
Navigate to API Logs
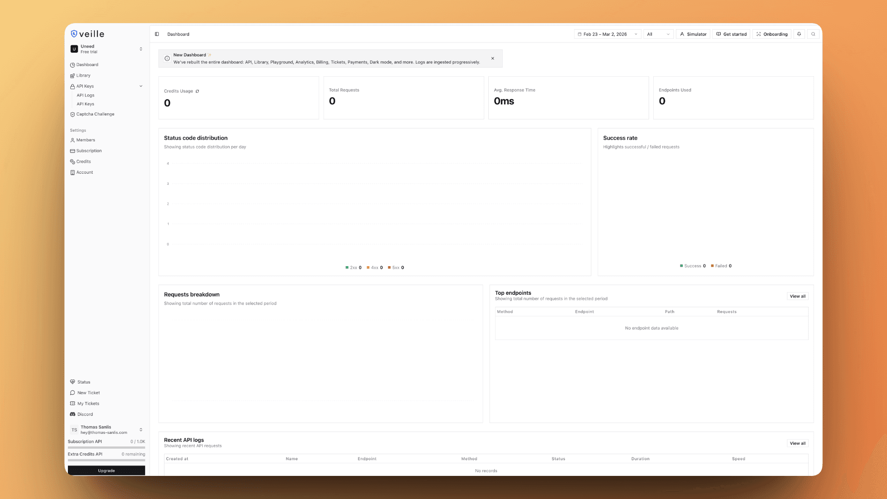[x=85, y=95]
